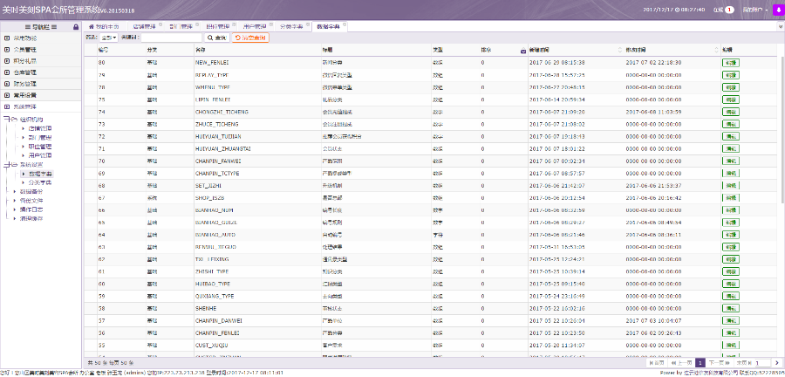Select 操作日志 in the sidebar tree
This screenshot has width=785, height=377.
31,209
